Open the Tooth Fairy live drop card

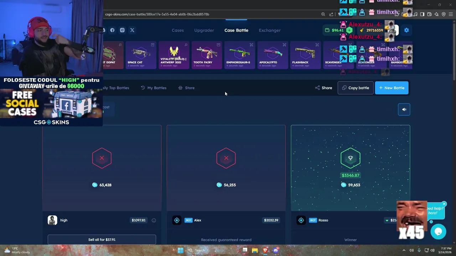pyautogui.click(x=207, y=55)
